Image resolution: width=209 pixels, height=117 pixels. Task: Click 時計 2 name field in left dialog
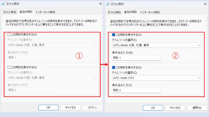point(32,90)
